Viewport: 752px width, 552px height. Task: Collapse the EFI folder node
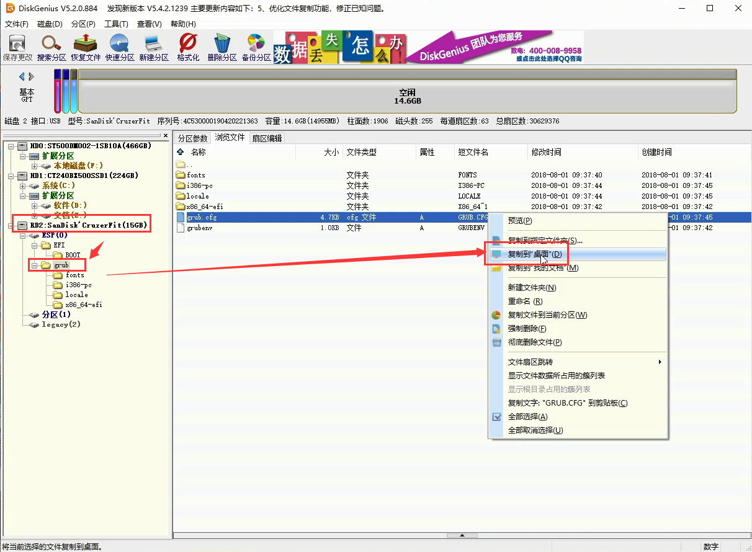pyautogui.click(x=34, y=245)
